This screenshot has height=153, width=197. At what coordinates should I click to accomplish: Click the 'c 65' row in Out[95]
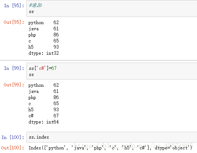tap(43, 41)
